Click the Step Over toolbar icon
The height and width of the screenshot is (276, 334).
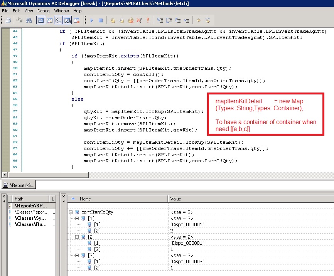[169, 20]
